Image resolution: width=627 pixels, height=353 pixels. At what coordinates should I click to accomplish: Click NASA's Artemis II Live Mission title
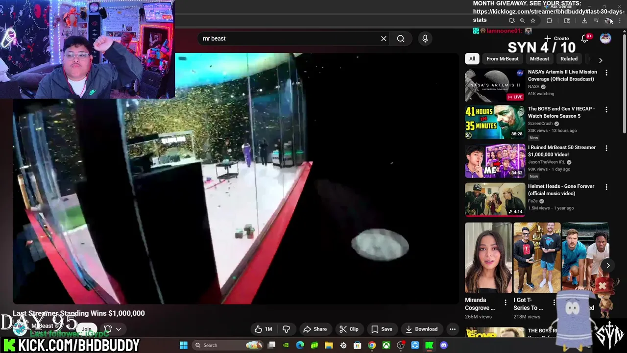pos(562,76)
